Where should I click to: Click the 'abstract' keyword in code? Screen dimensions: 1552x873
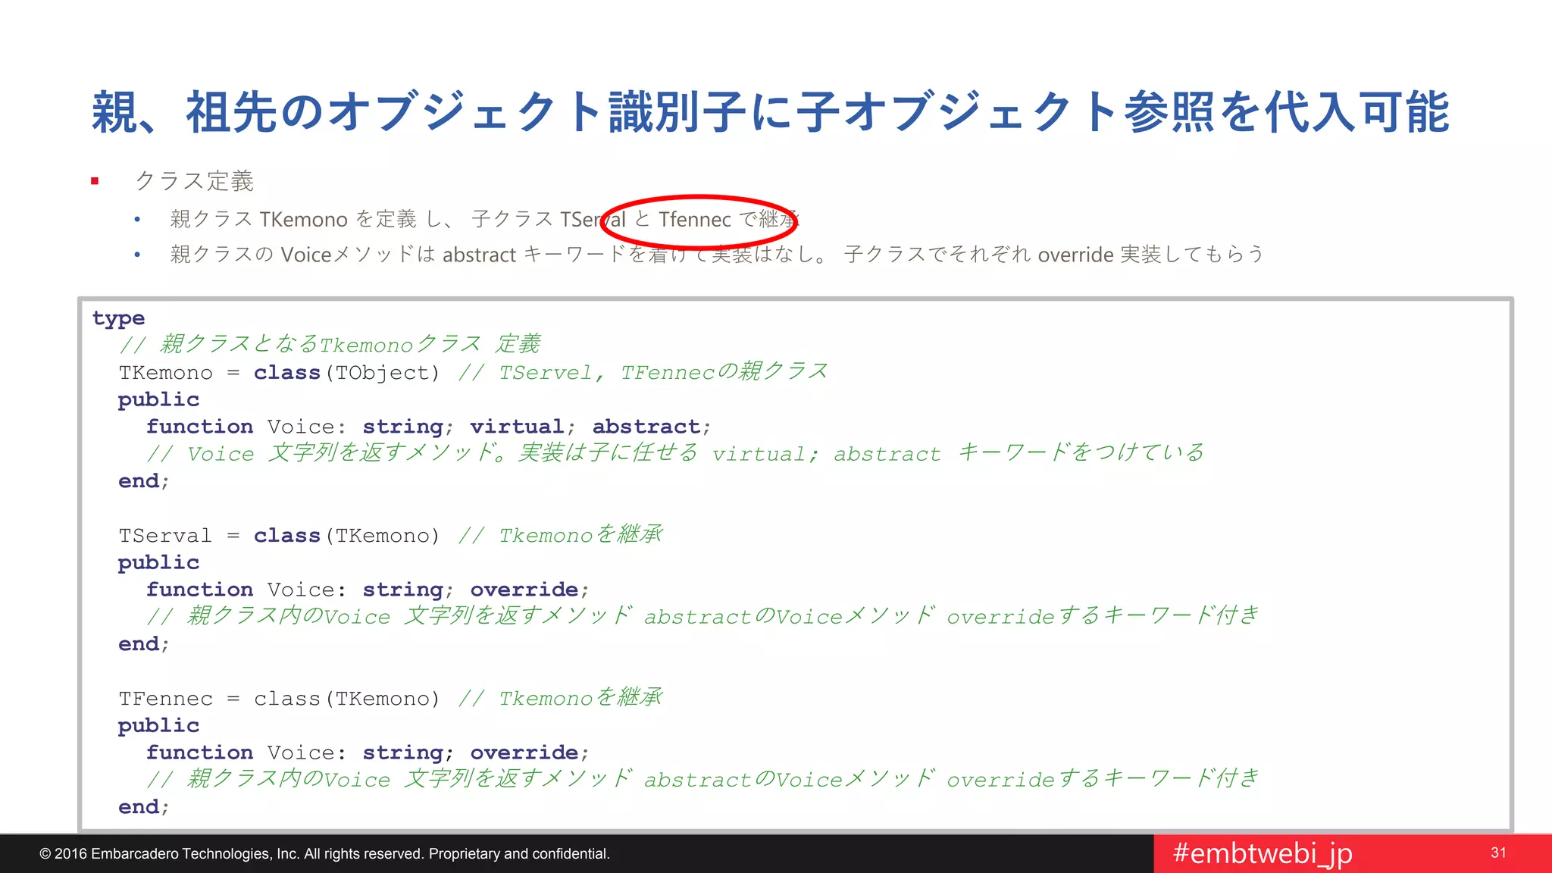pos(646,427)
